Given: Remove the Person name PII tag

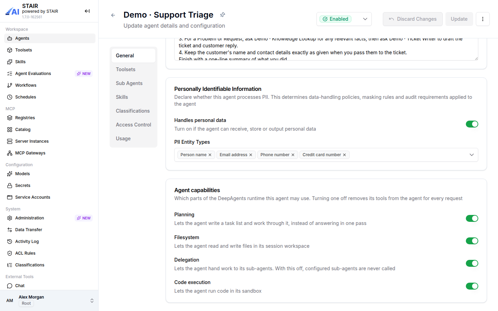Looking at the screenshot, I should (x=210, y=155).
